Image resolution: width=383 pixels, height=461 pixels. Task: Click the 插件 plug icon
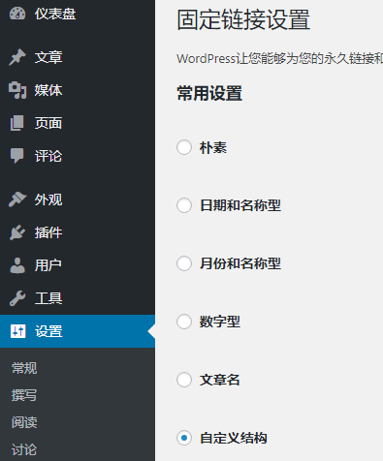coord(17,232)
